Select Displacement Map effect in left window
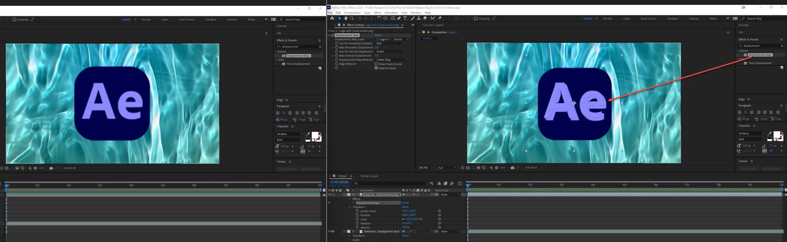 click(x=298, y=56)
